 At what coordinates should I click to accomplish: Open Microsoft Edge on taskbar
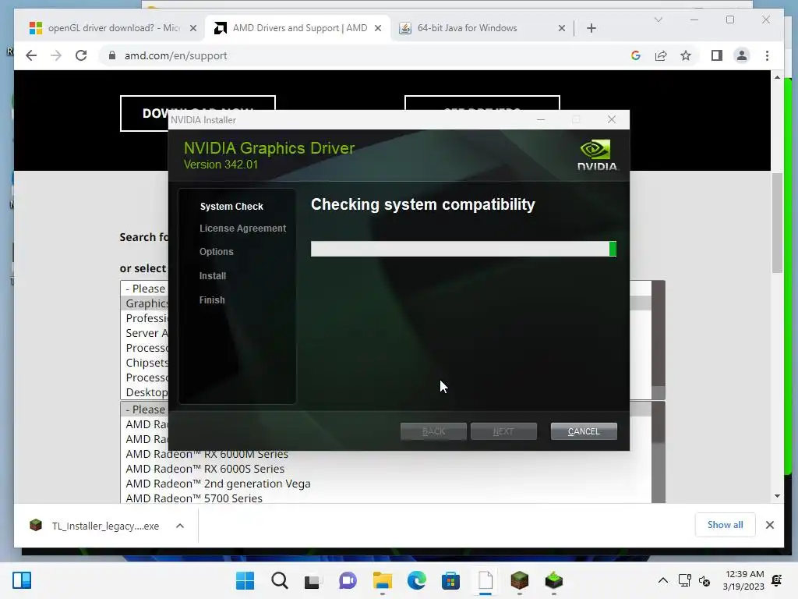click(x=417, y=580)
